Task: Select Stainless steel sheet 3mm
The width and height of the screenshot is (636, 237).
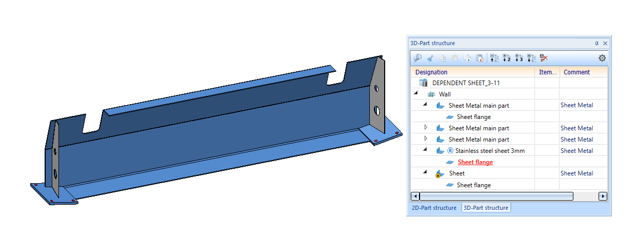Action: 490,151
